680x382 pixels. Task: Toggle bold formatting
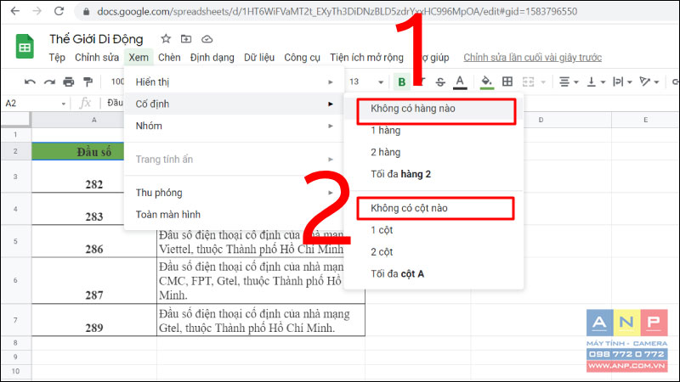tap(401, 81)
